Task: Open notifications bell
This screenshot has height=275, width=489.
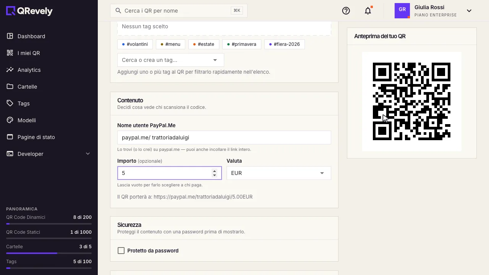Action: (x=368, y=11)
